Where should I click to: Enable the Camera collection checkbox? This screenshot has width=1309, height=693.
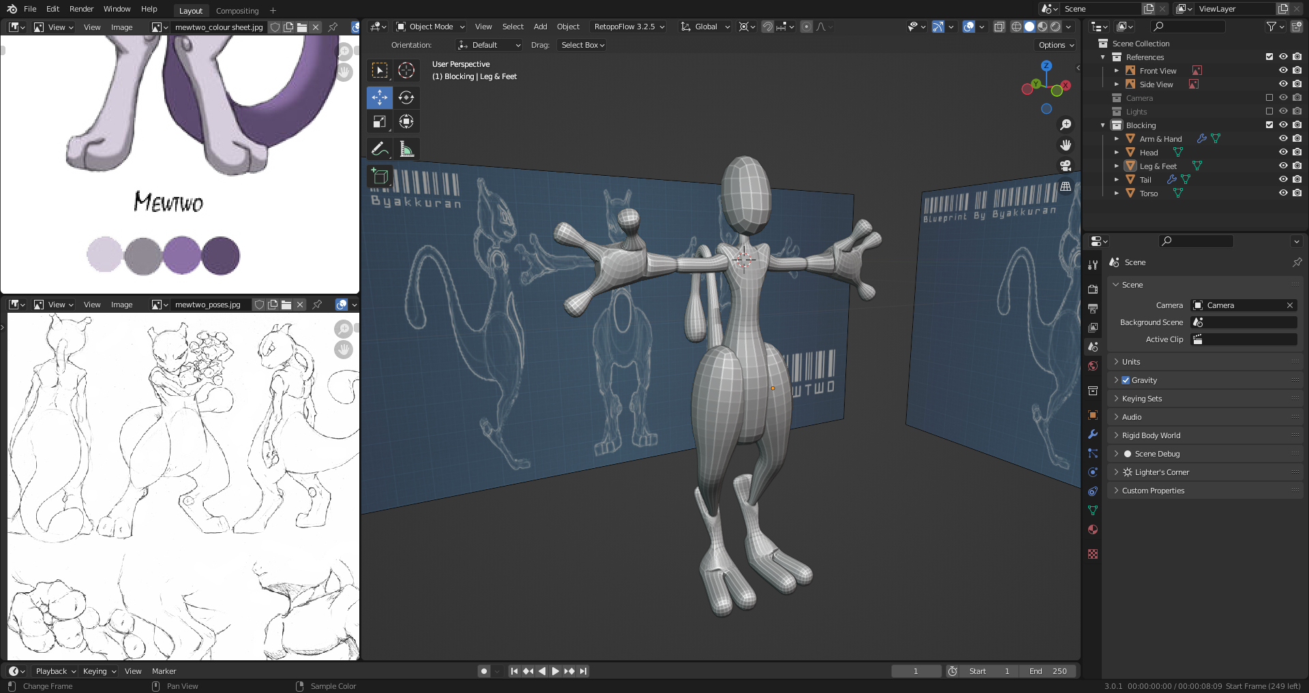1269,97
